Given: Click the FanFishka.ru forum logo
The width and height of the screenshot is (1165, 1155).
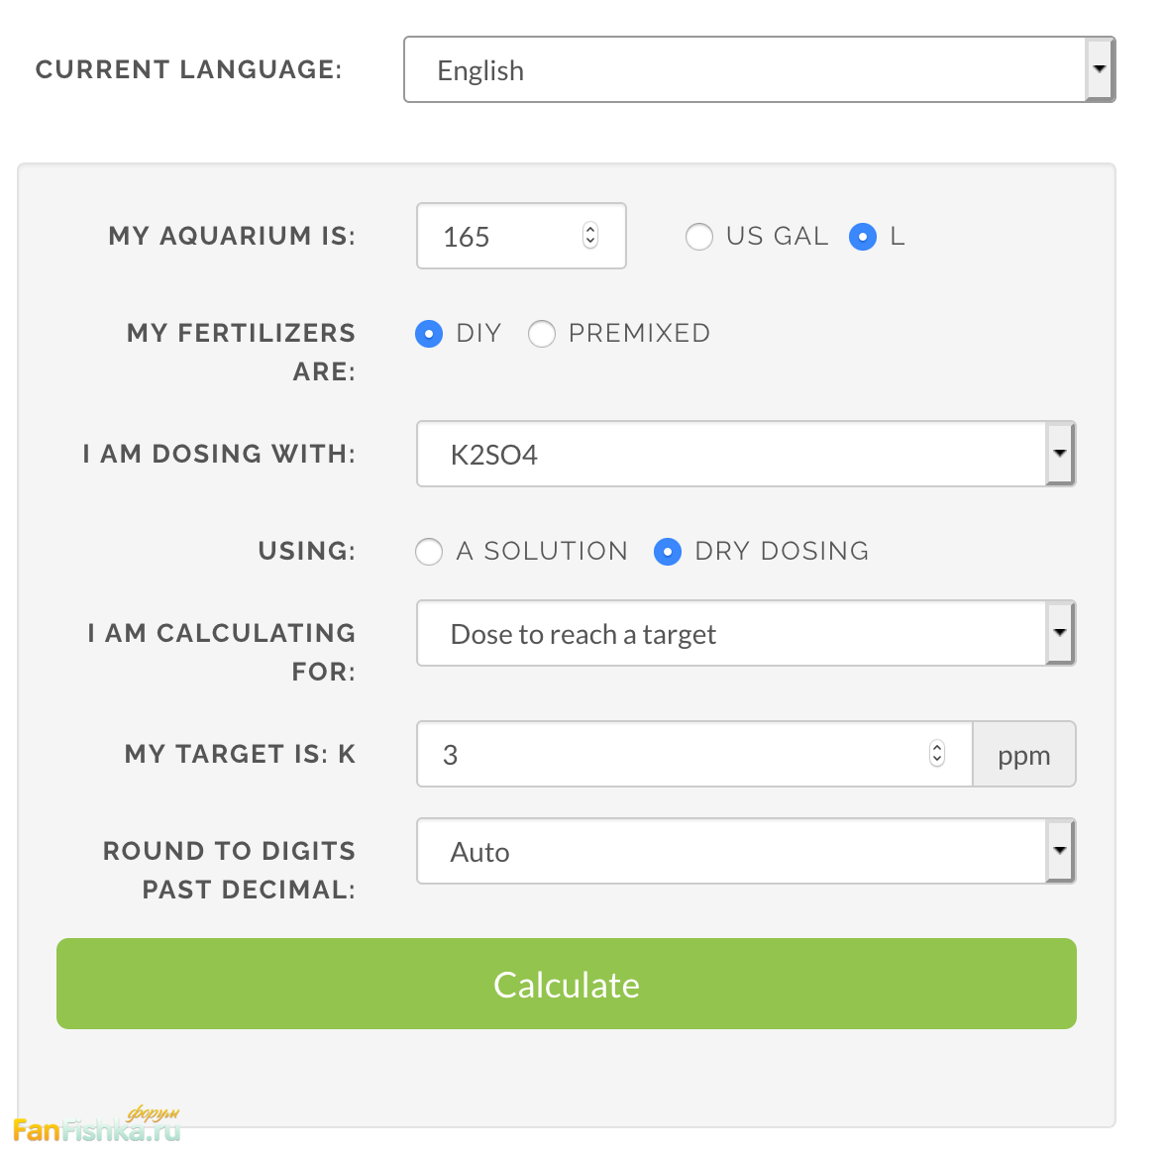Looking at the screenshot, I should click(97, 1127).
